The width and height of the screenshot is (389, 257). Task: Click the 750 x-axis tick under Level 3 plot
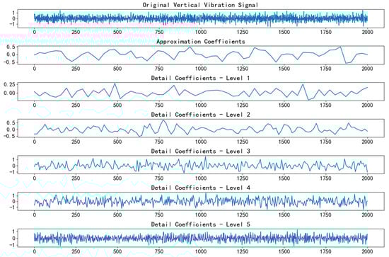pyautogui.click(x=158, y=178)
